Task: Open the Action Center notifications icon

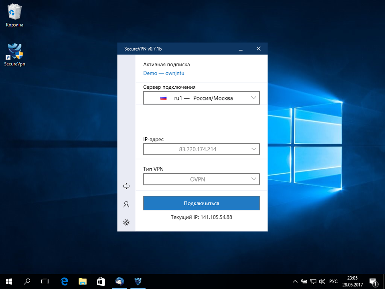Action: (373, 282)
